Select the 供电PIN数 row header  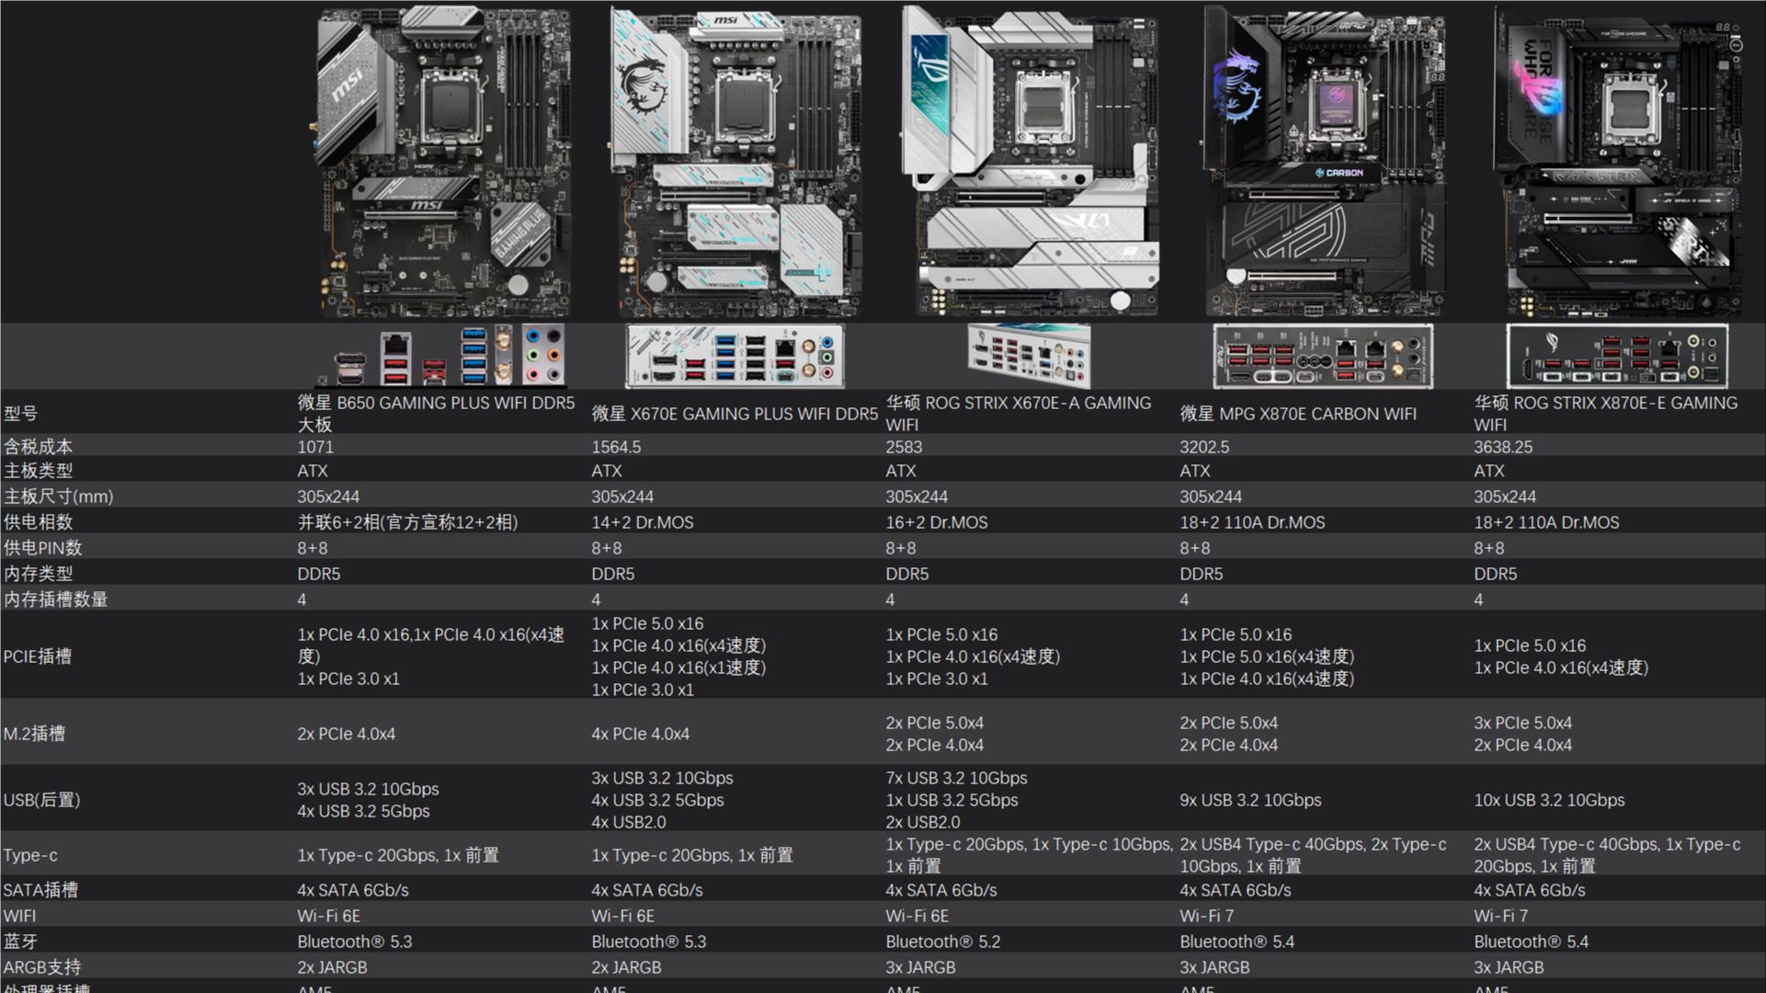pos(42,548)
